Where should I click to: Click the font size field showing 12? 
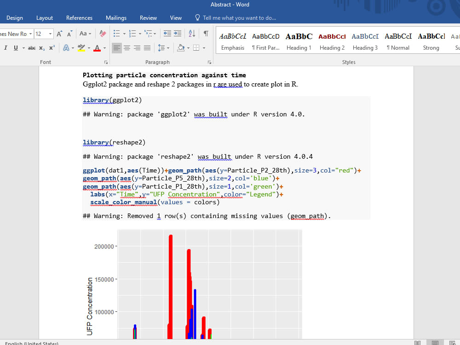[x=41, y=34]
